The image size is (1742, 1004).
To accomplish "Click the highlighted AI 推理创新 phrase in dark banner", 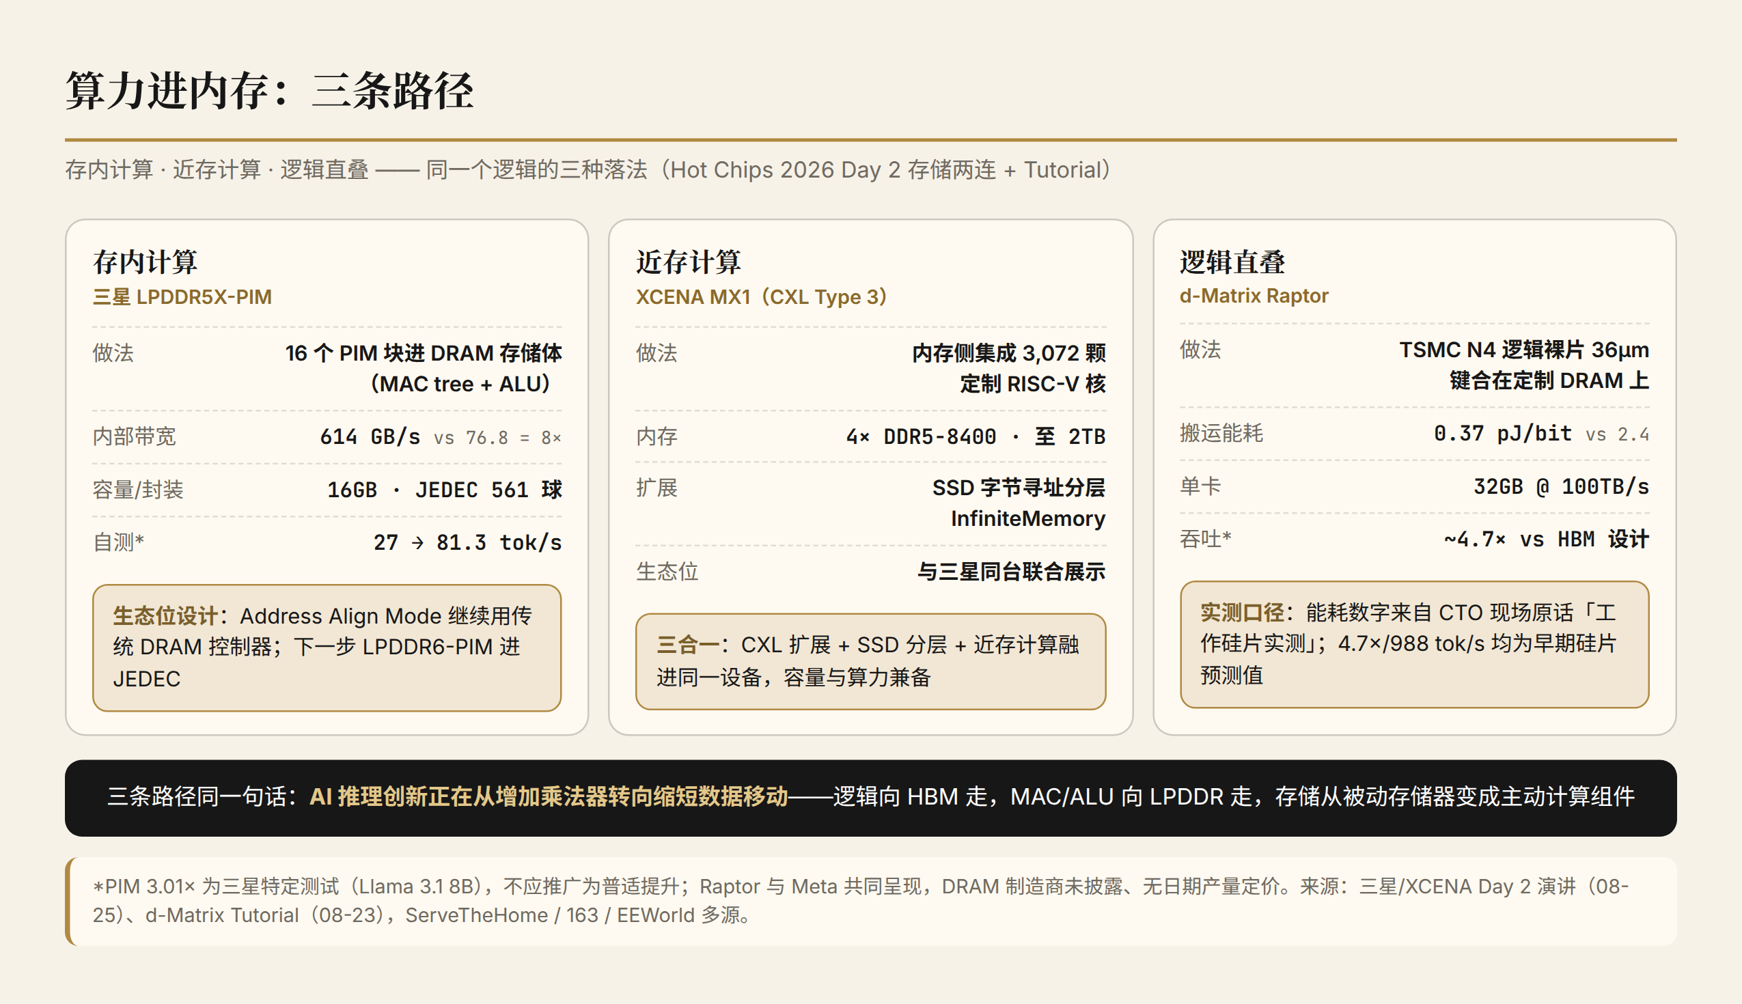I will click(x=549, y=796).
